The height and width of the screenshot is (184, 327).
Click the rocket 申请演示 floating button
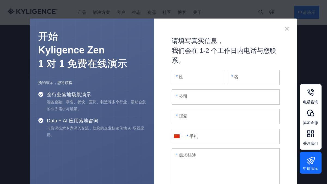click(x=311, y=163)
